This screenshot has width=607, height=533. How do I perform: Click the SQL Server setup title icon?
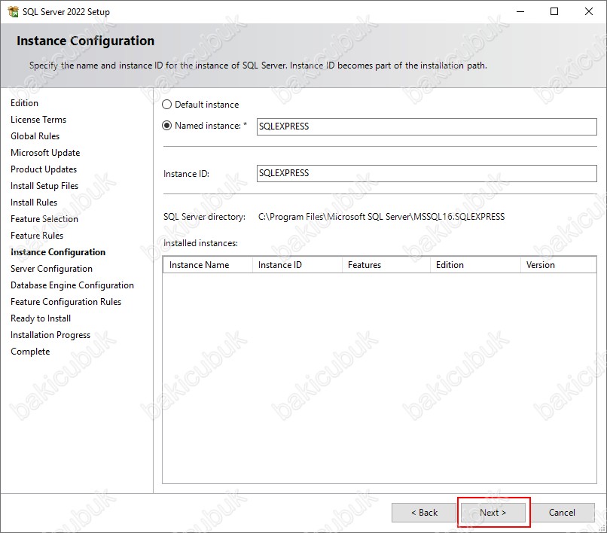(13, 11)
